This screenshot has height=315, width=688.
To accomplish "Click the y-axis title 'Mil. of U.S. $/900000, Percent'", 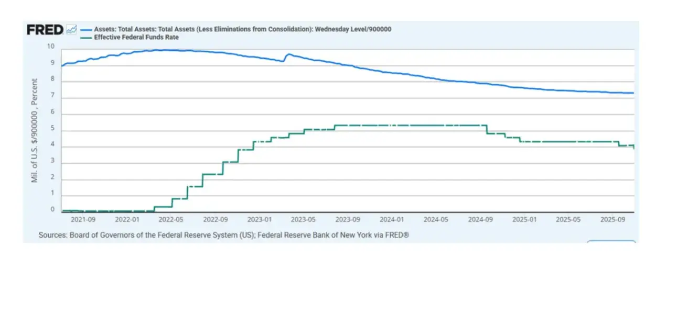I will pos(35,131).
